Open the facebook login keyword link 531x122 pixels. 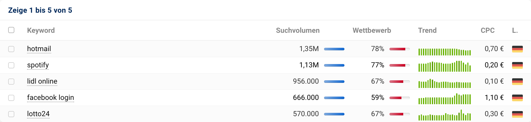51,98
